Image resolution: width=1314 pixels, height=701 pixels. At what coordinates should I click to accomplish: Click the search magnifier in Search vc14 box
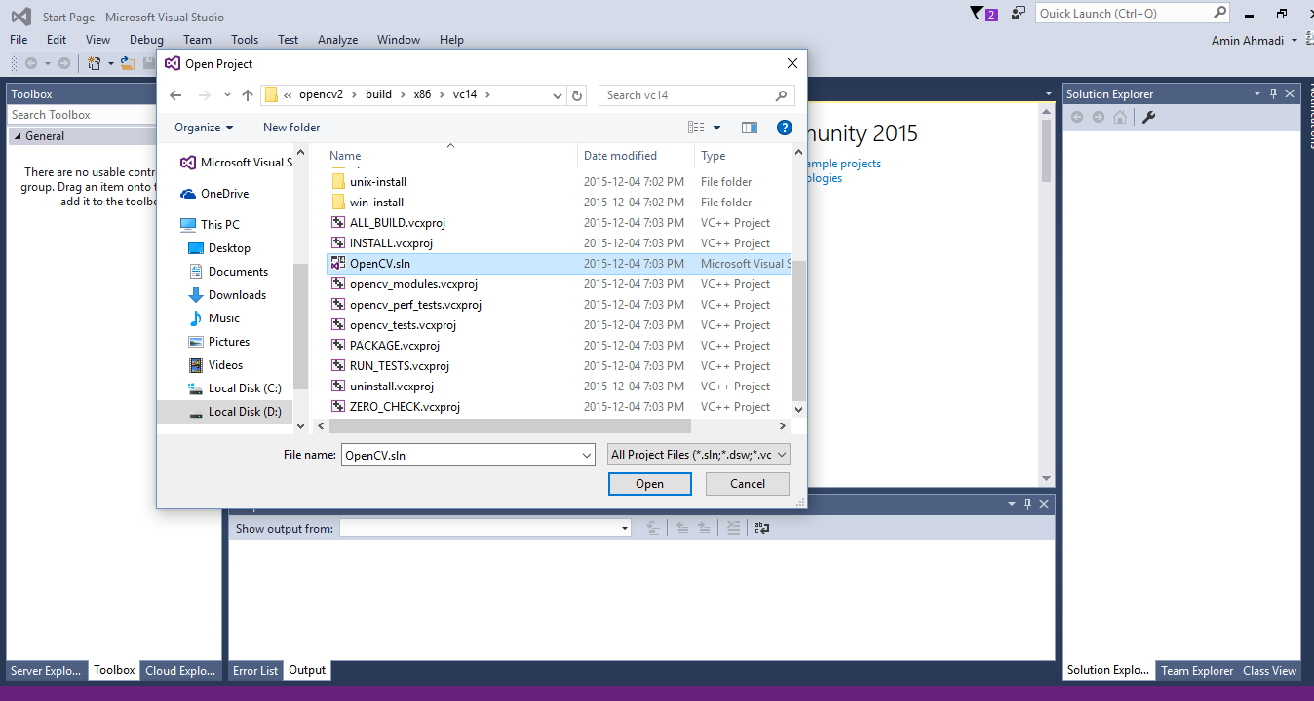781,95
